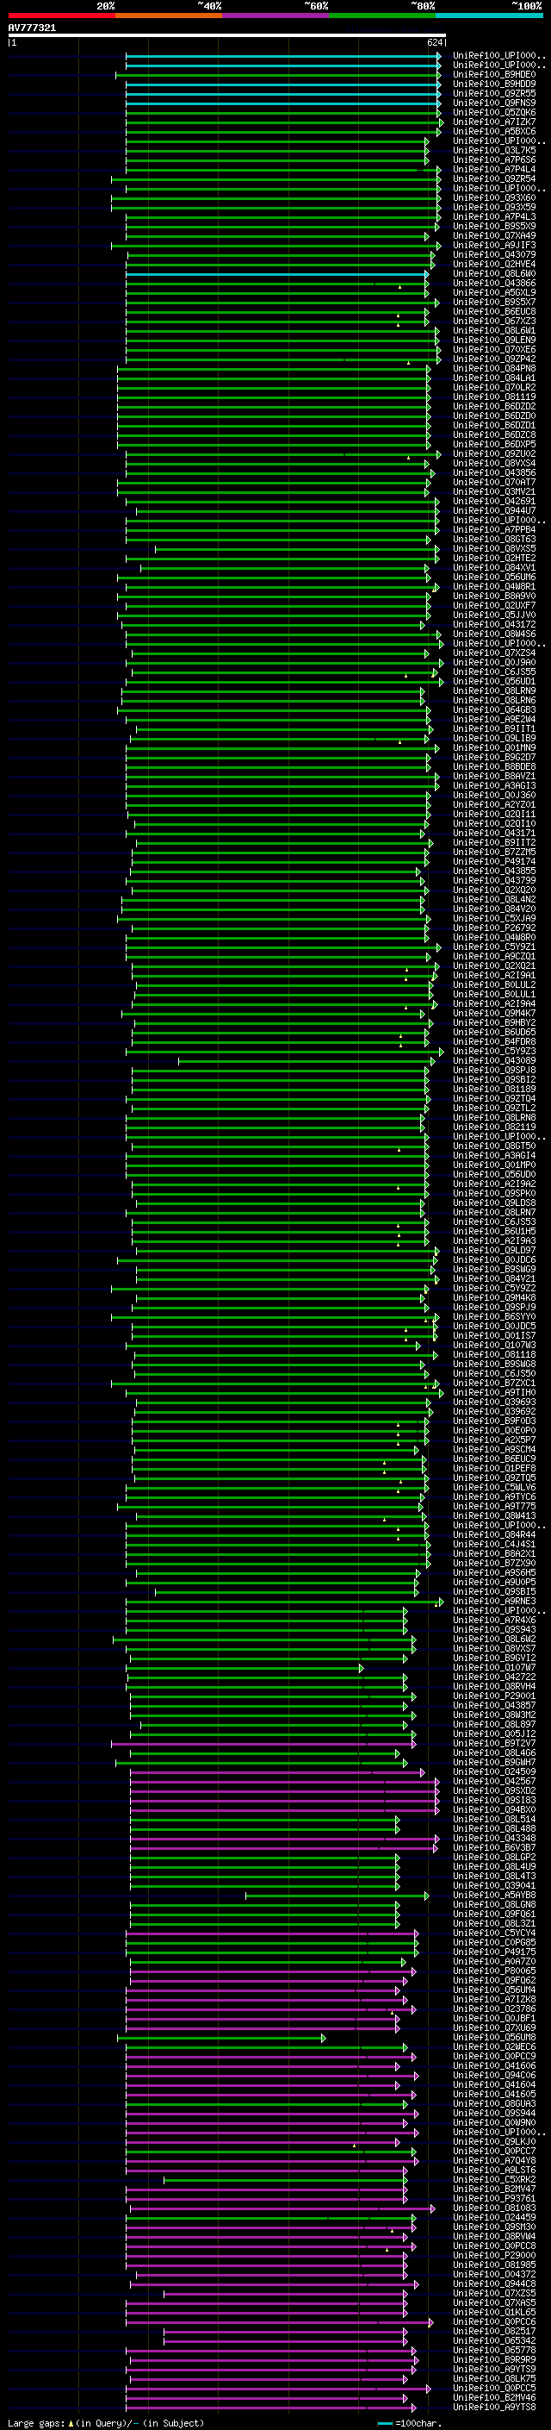Open hit UniRef100_B9HDD9
The height and width of the screenshot is (2430, 551).
click(493, 84)
